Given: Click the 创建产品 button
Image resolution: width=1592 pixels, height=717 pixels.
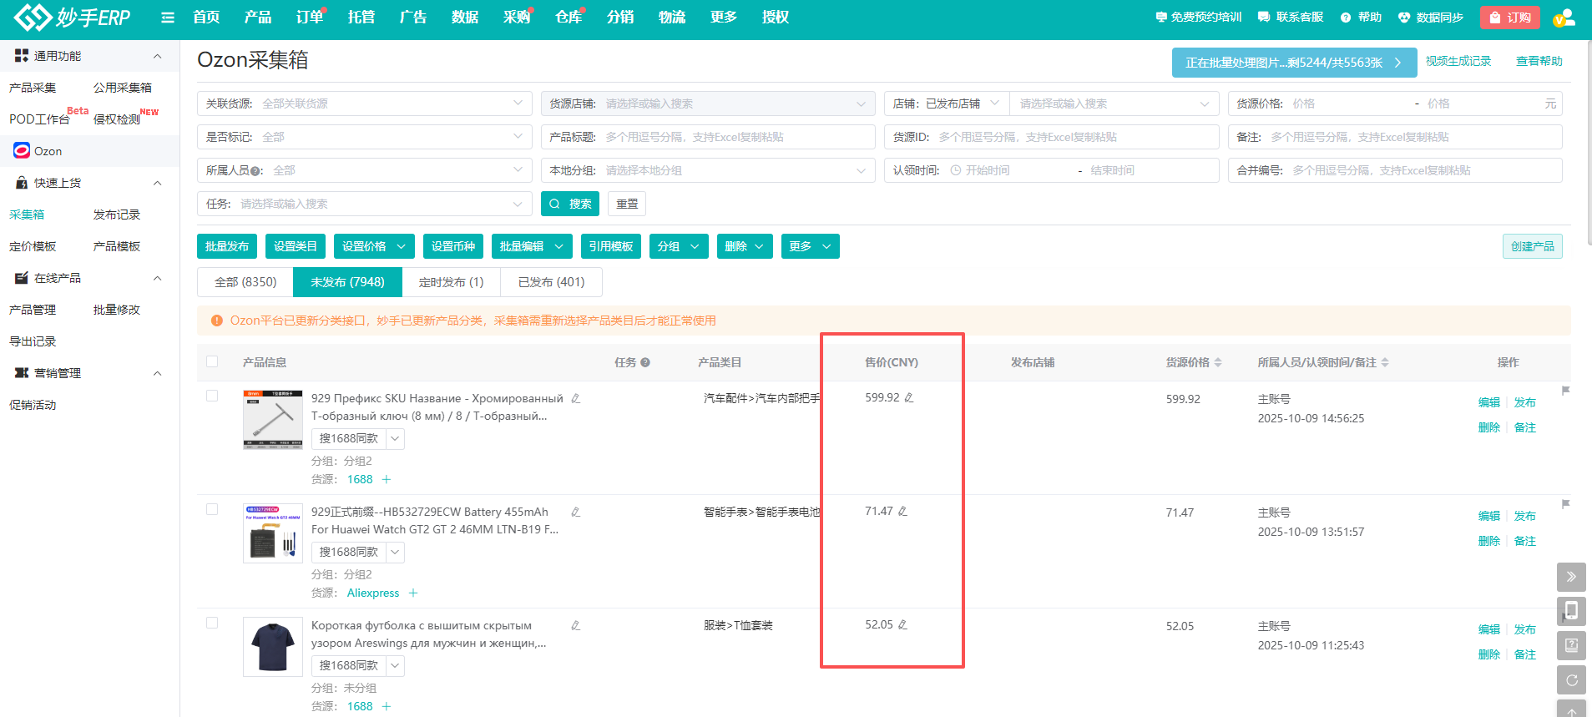Looking at the screenshot, I should (x=1532, y=246).
